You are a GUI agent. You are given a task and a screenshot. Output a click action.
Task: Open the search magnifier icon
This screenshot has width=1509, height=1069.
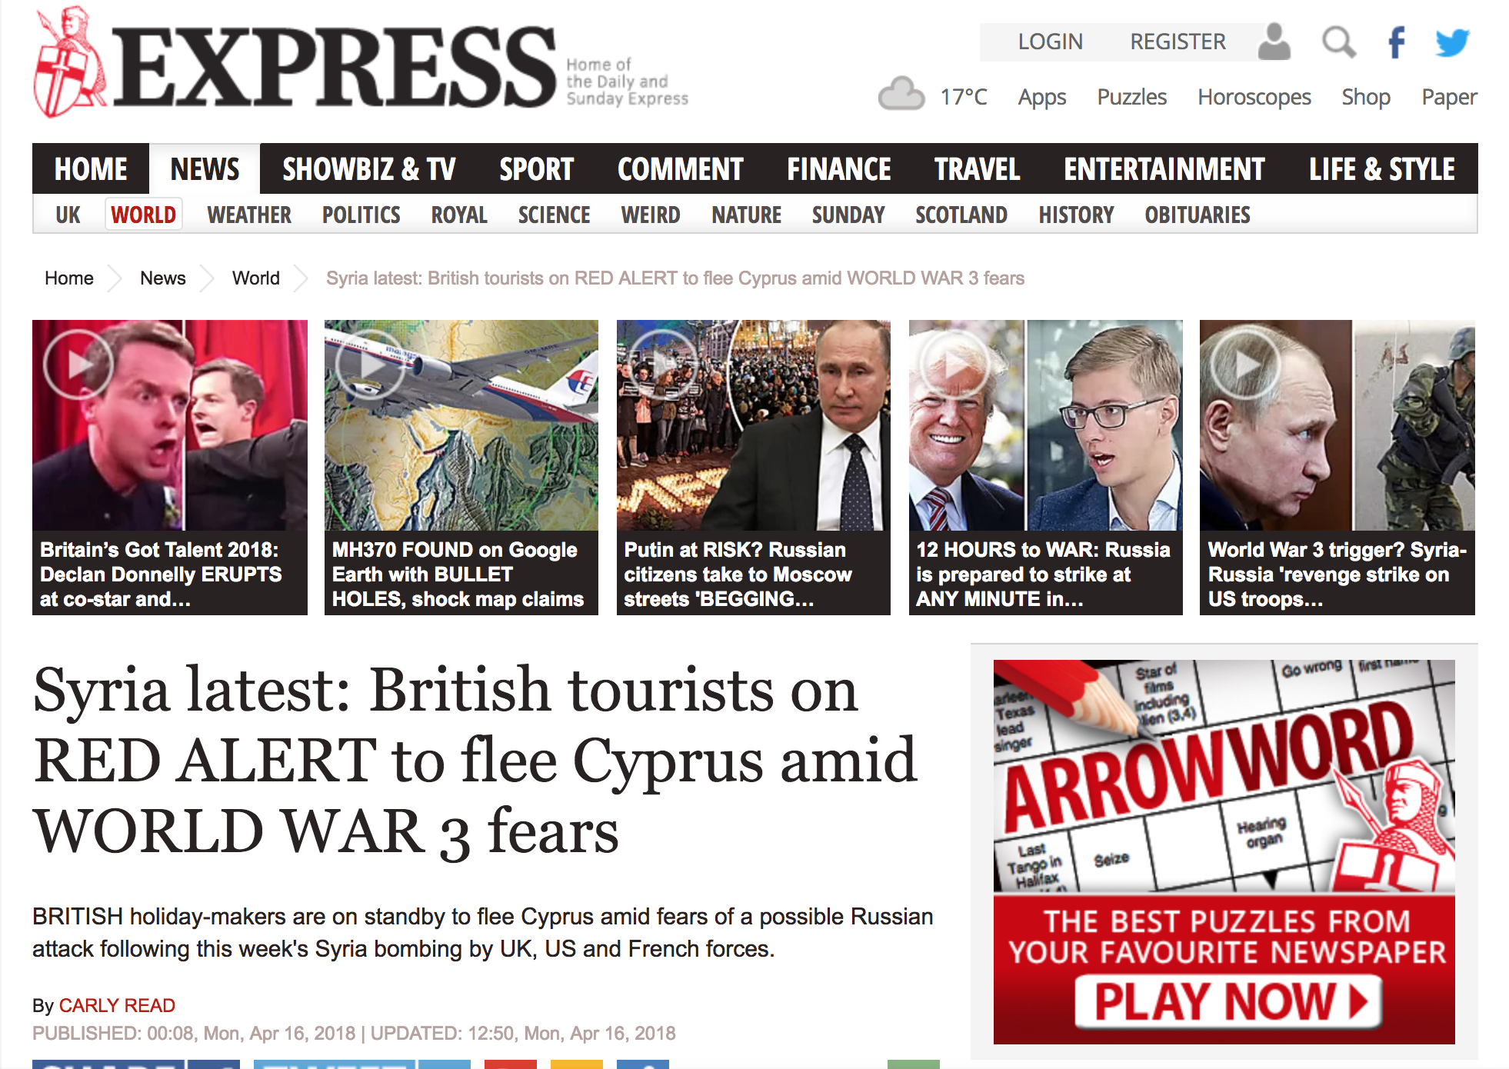[1338, 42]
